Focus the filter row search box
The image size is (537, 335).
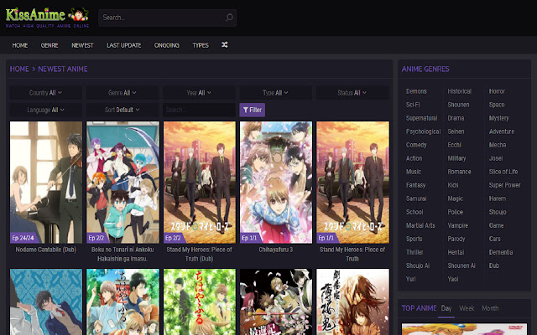(x=199, y=110)
